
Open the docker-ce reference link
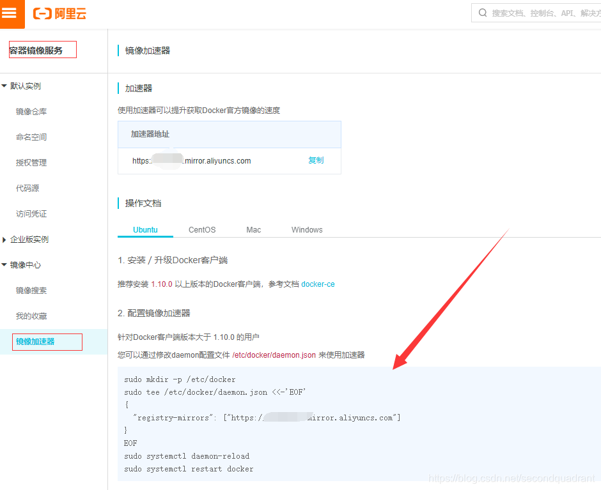[318, 284]
